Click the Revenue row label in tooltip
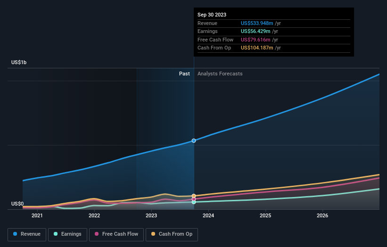 (207, 23)
